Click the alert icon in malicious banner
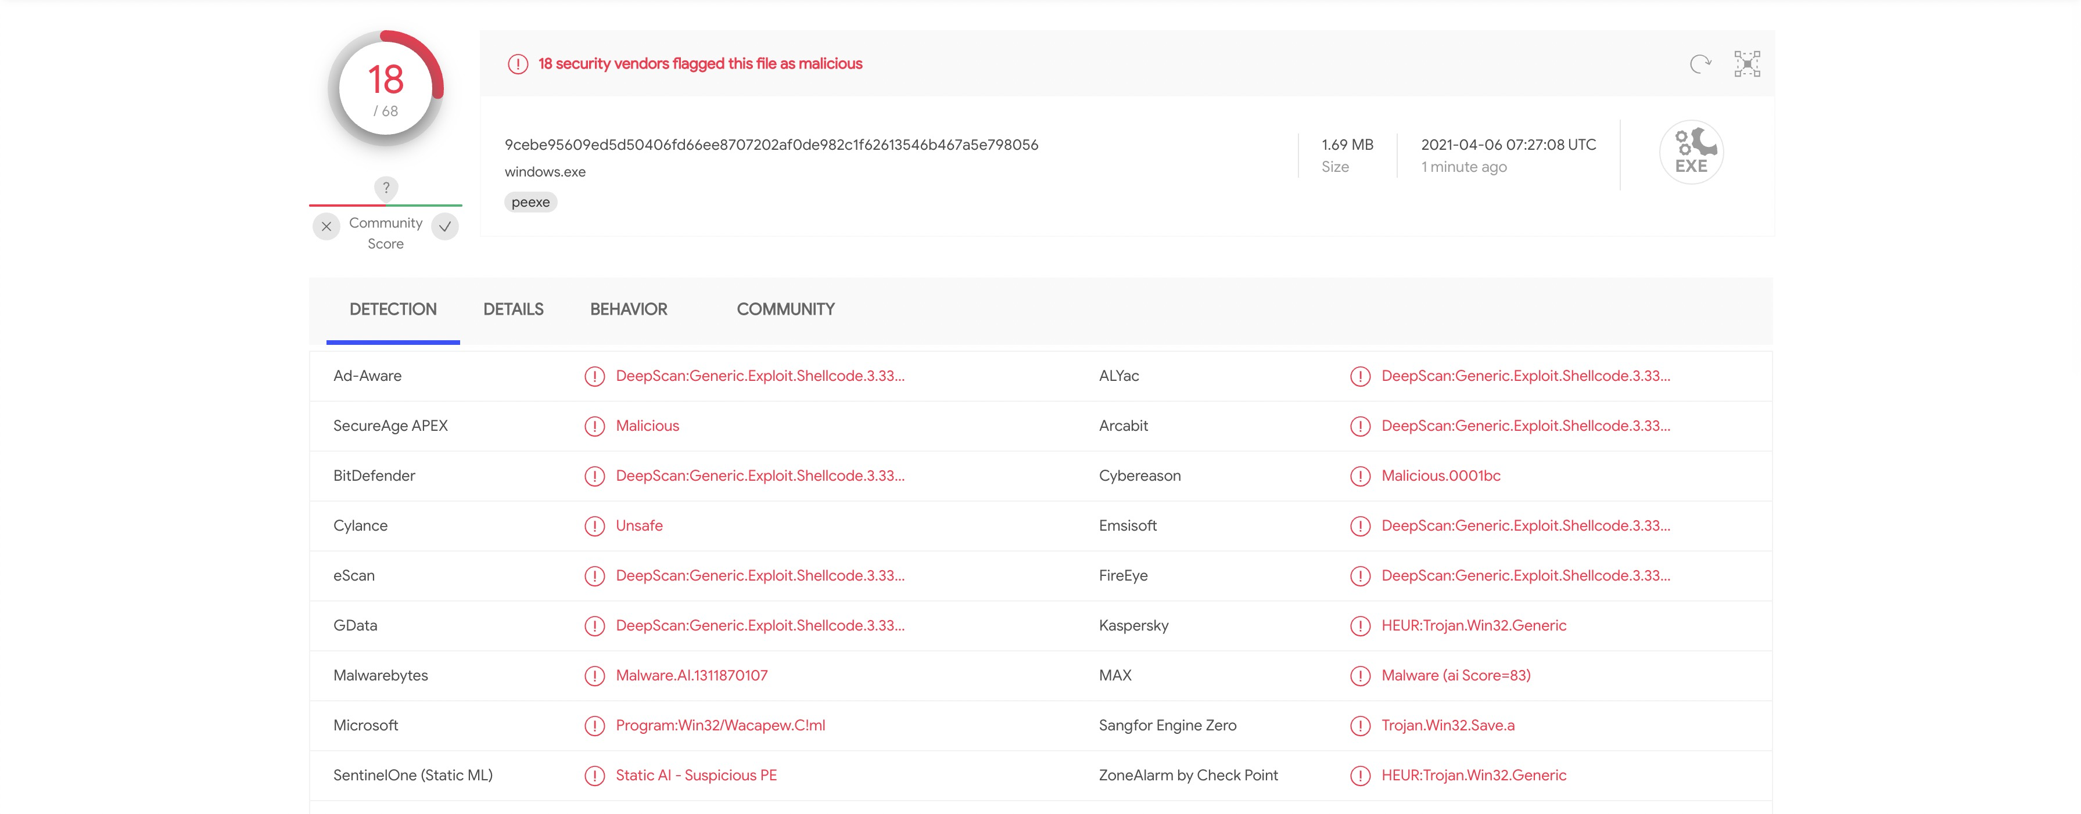 point(518,64)
